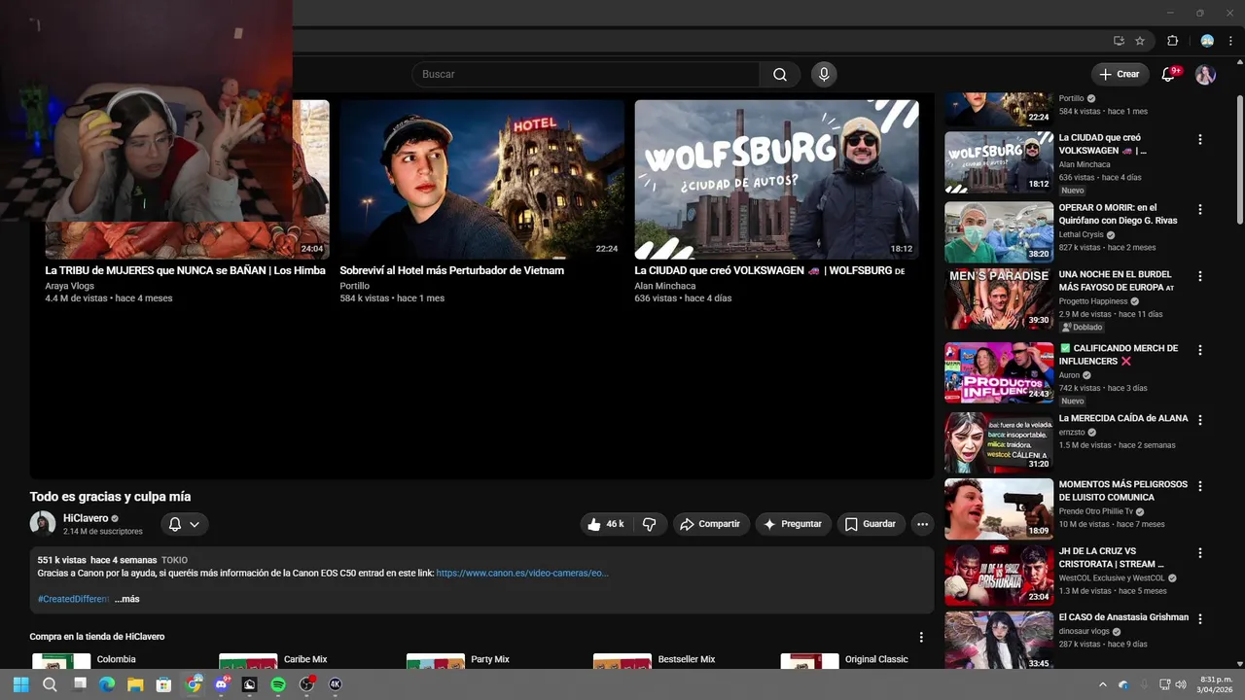This screenshot has width=1245, height=700.
Task: Open YouTube notifications bell
Action: [1169, 75]
